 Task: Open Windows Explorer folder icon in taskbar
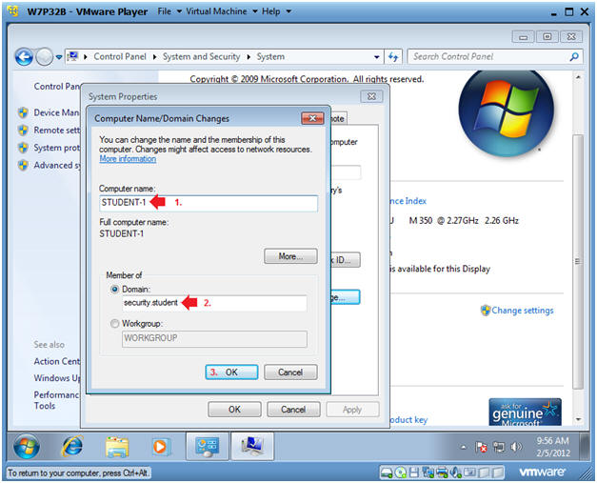tap(117, 447)
